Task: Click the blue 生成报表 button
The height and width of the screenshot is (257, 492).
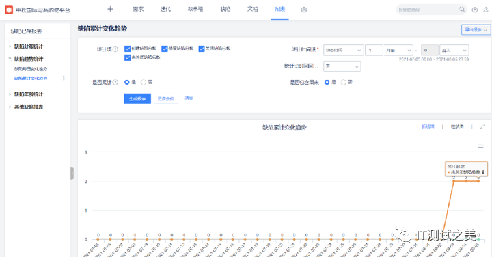Action: [x=137, y=98]
